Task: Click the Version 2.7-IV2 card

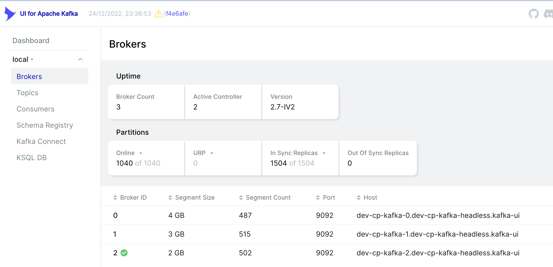Action: [300, 102]
